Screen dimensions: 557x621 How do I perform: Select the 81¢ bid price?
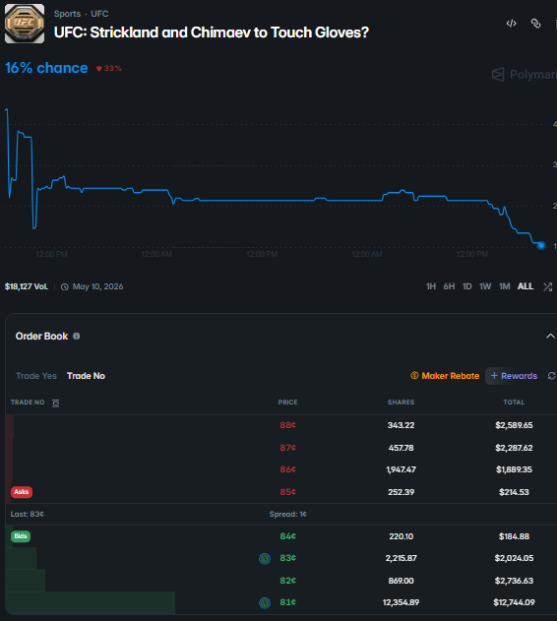(288, 602)
